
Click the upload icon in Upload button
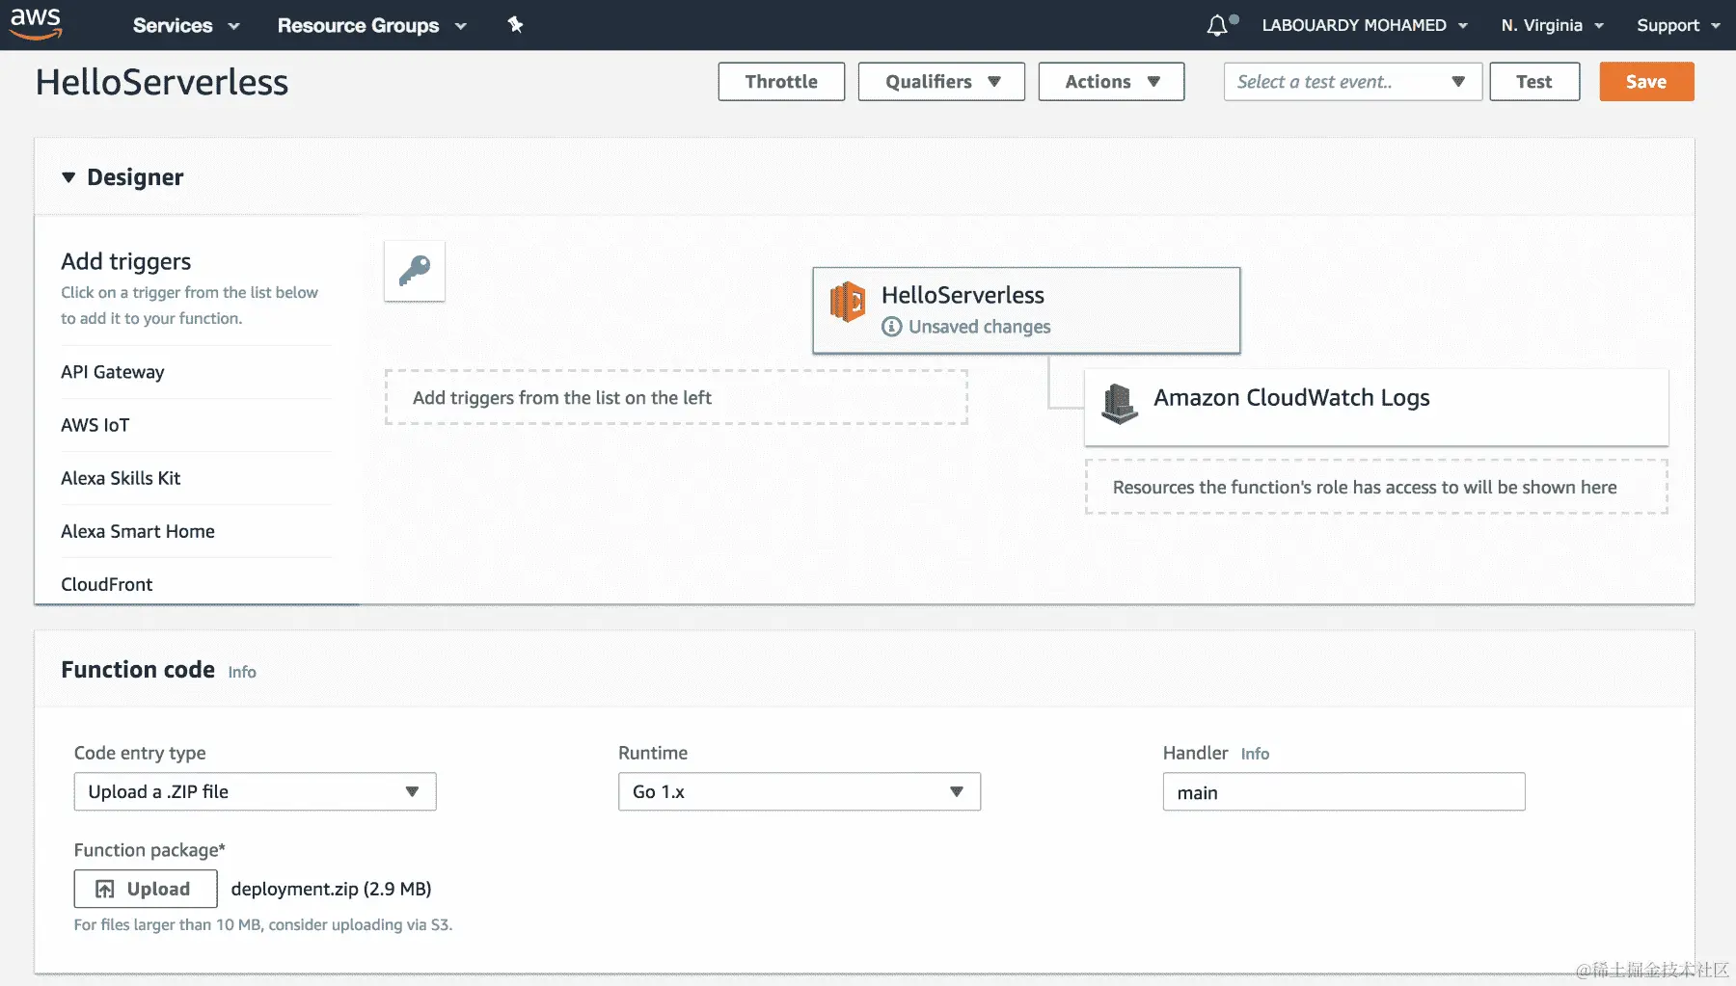[105, 889]
